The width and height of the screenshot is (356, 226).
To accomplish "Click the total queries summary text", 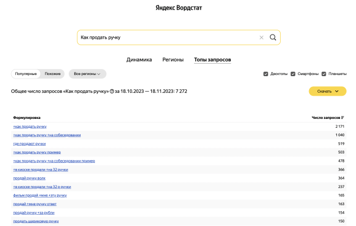I will pos(99,91).
